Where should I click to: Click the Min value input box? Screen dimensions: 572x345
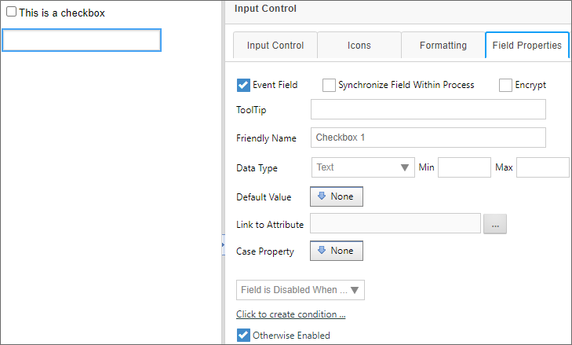point(464,167)
